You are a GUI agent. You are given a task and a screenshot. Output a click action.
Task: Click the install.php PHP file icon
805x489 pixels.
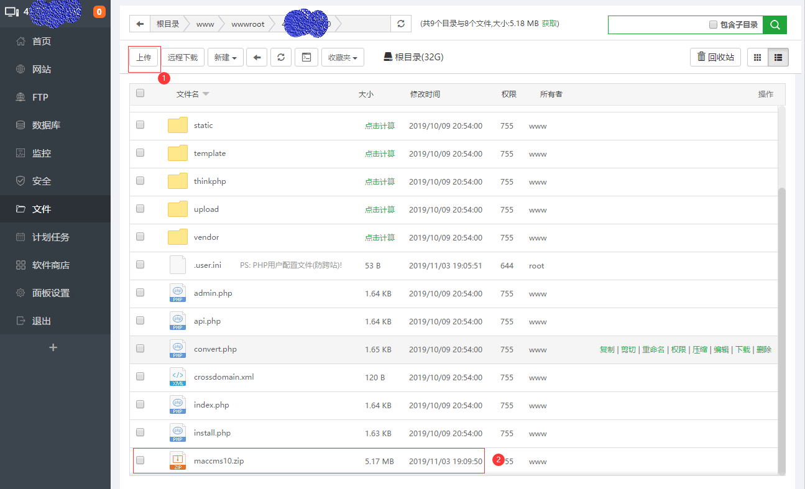[178, 432]
